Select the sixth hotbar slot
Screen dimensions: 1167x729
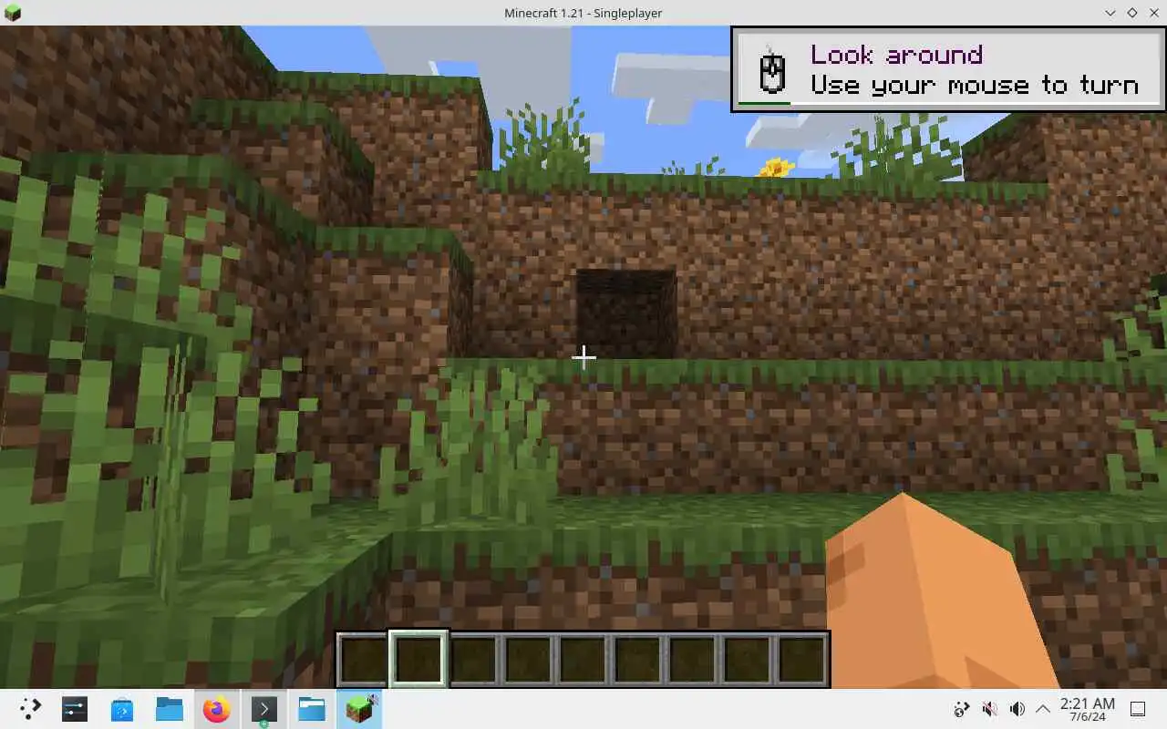pos(637,659)
